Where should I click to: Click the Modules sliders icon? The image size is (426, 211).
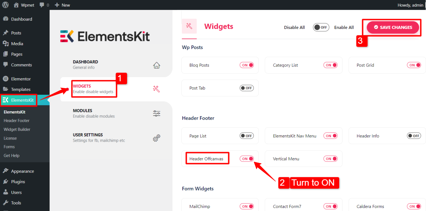click(156, 113)
